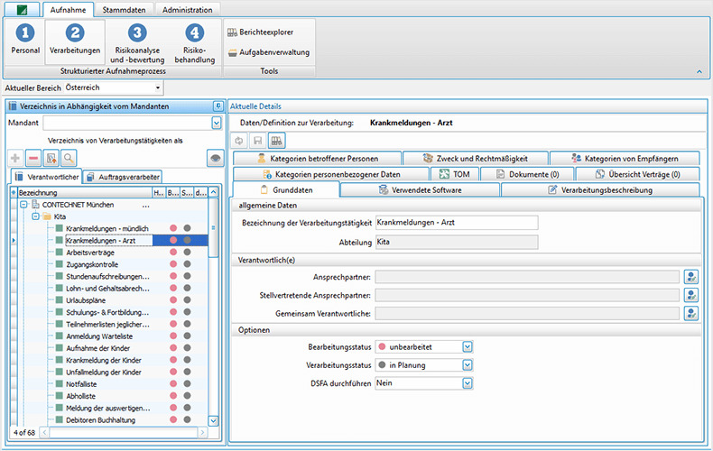The width and height of the screenshot is (713, 451).
Task: Open step 3 Risikoanalyse und -bewertung
Action: coord(136,42)
